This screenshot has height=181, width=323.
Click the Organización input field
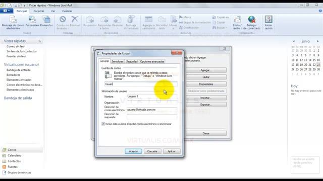click(x=152, y=103)
